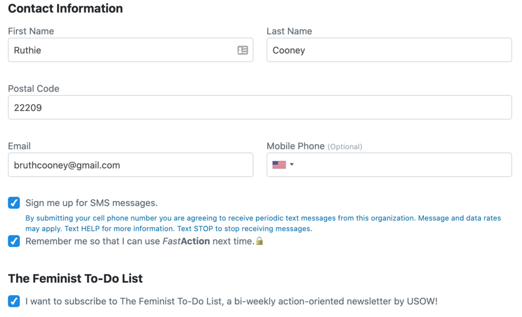Click the autofill contact card icon in First Name
The width and height of the screenshot is (522, 317).
(x=243, y=50)
